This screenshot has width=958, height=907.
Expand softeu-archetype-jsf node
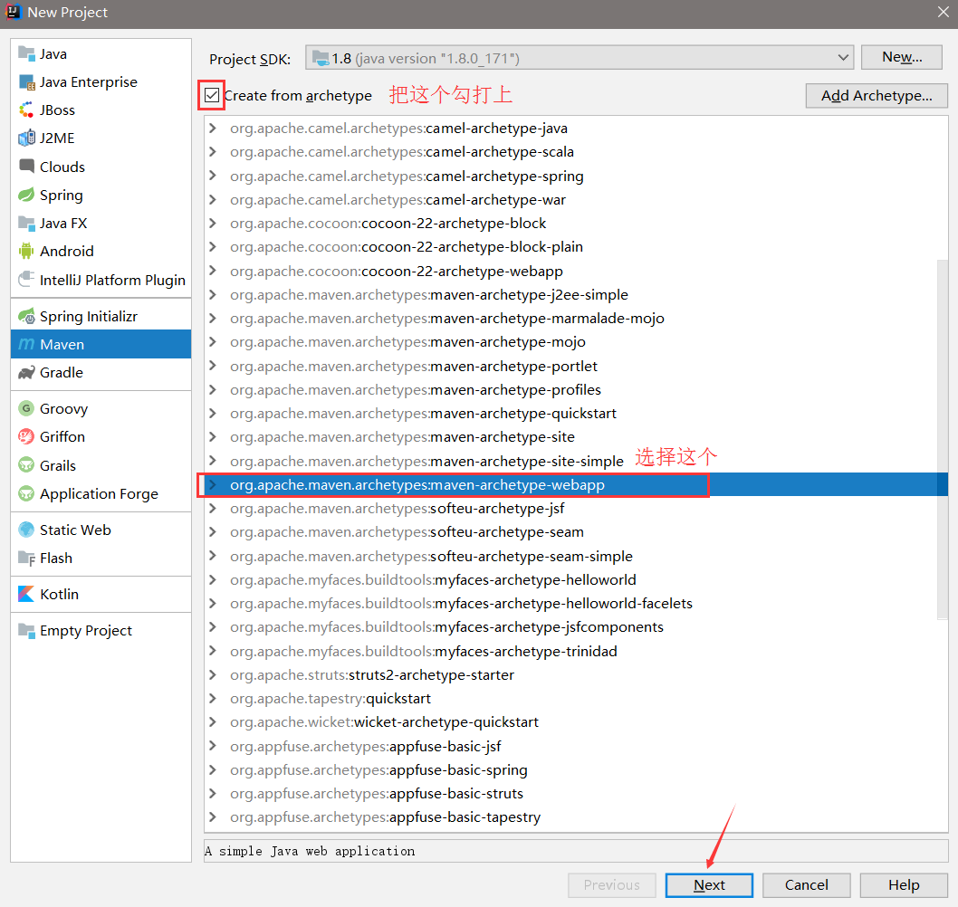pyautogui.click(x=213, y=508)
